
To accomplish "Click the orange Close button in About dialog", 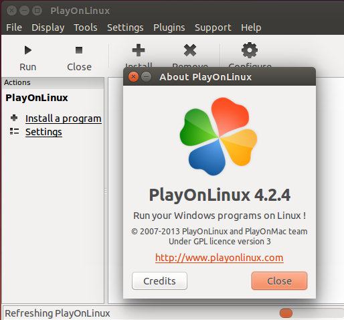I will click(x=279, y=281).
